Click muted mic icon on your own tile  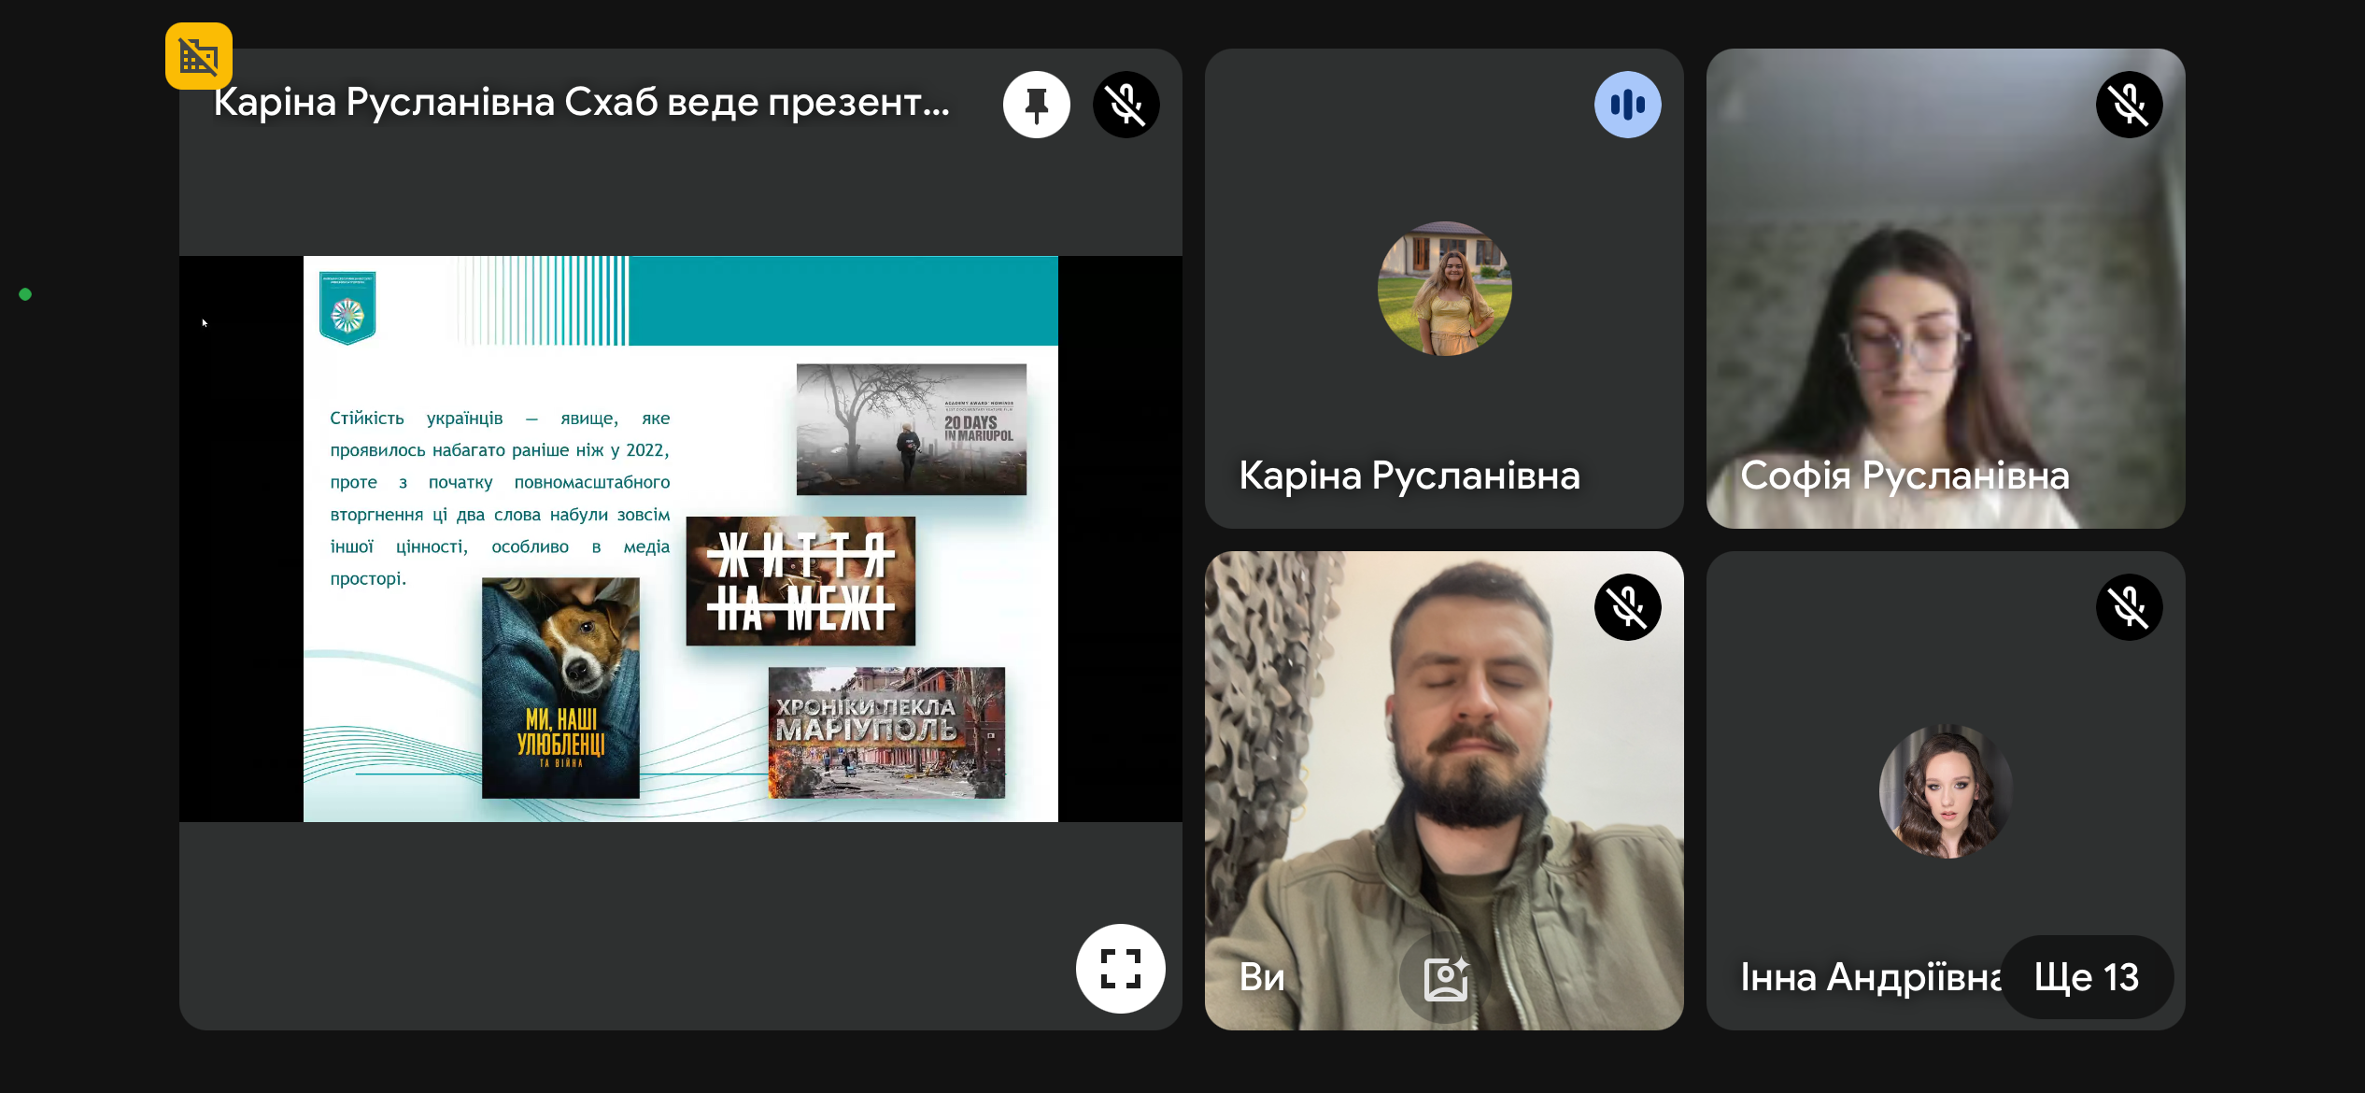tap(1627, 607)
